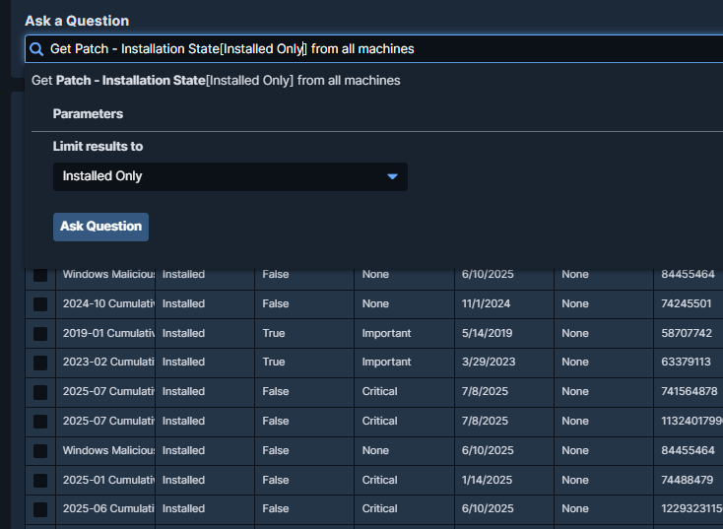Enable the 2025-06 Cumulative row checkbox
This screenshot has width=723, height=529.
pyautogui.click(x=40, y=509)
